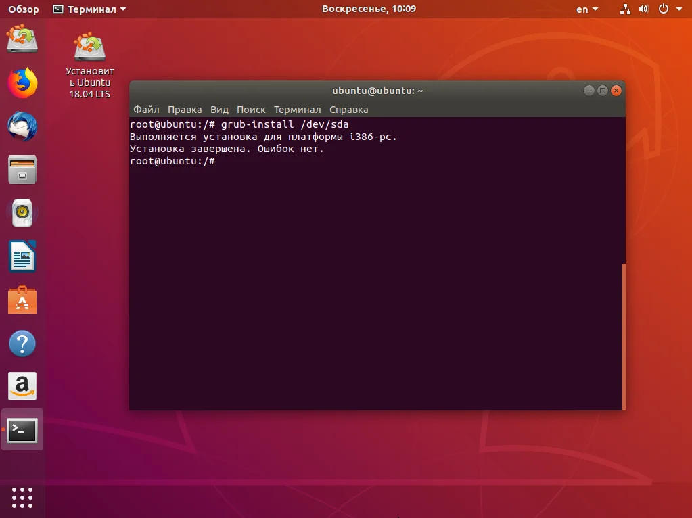Open the Help icon in dock
Screen dimensions: 692x518
click(22, 344)
